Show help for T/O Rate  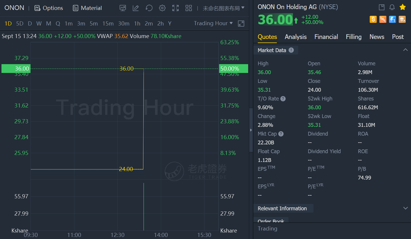click(x=283, y=99)
